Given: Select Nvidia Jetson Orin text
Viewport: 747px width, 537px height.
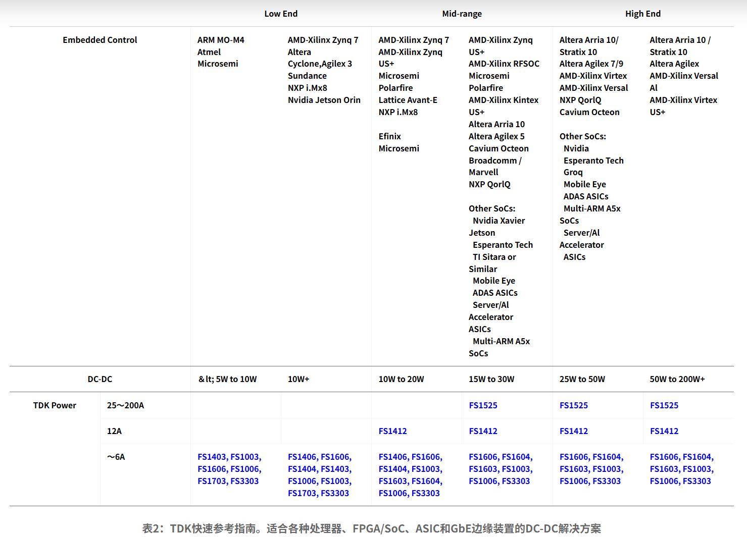Looking at the screenshot, I should [x=324, y=100].
